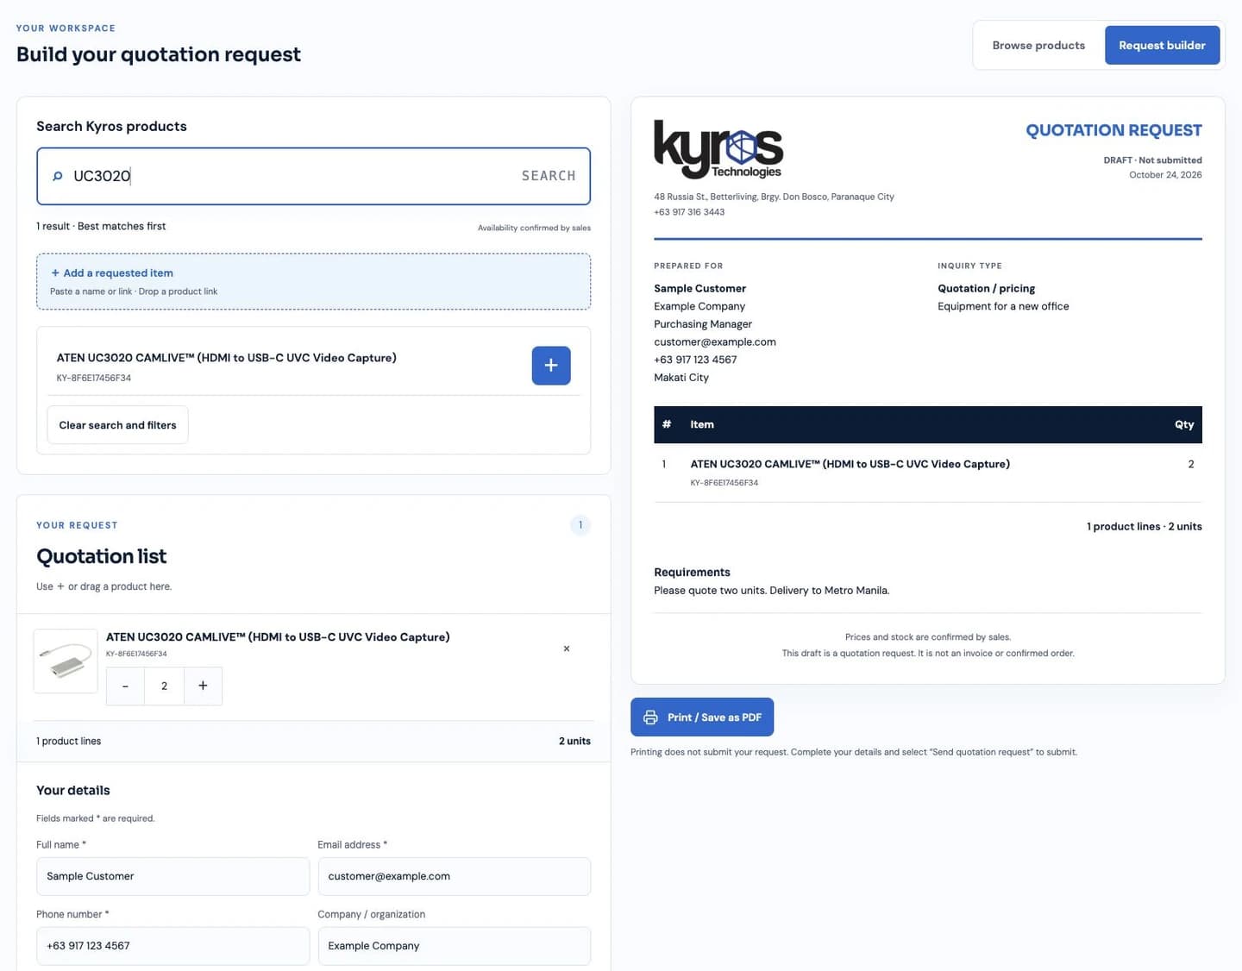This screenshot has width=1242, height=971.
Task: Edit the Company / organization field
Action: [454, 946]
